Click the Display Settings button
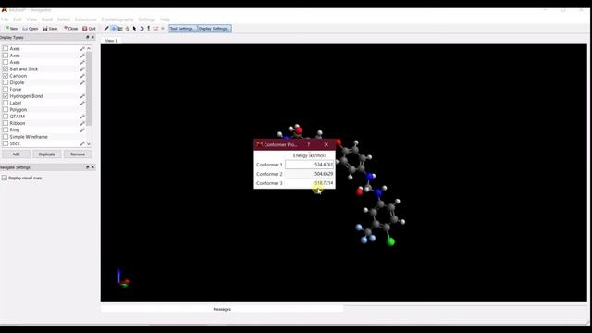592x333 pixels. pyautogui.click(x=215, y=29)
